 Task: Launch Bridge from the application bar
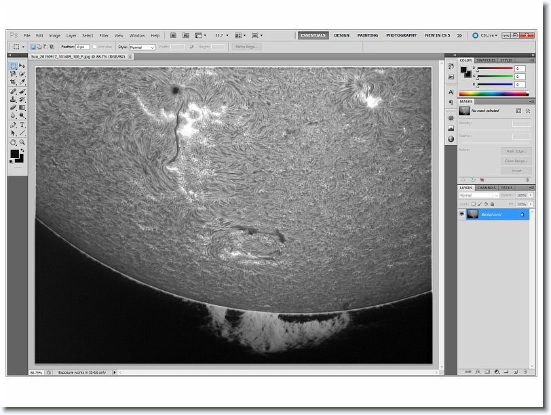click(x=173, y=35)
